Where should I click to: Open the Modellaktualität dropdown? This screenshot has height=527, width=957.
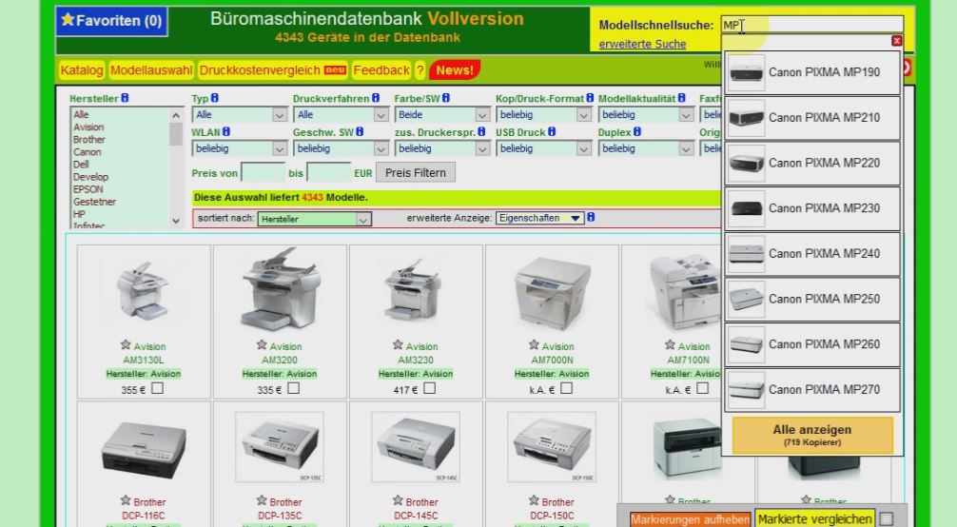click(646, 115)
